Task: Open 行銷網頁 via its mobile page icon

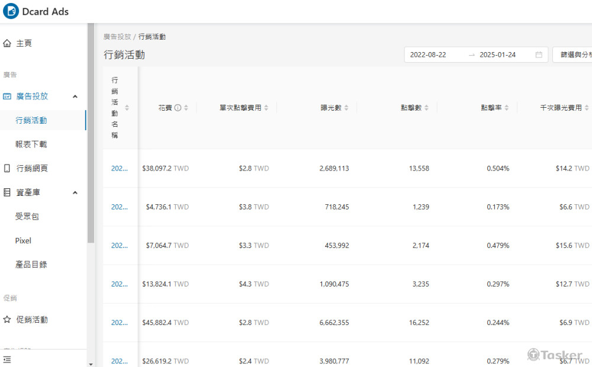Action: (x=7, y=168)
